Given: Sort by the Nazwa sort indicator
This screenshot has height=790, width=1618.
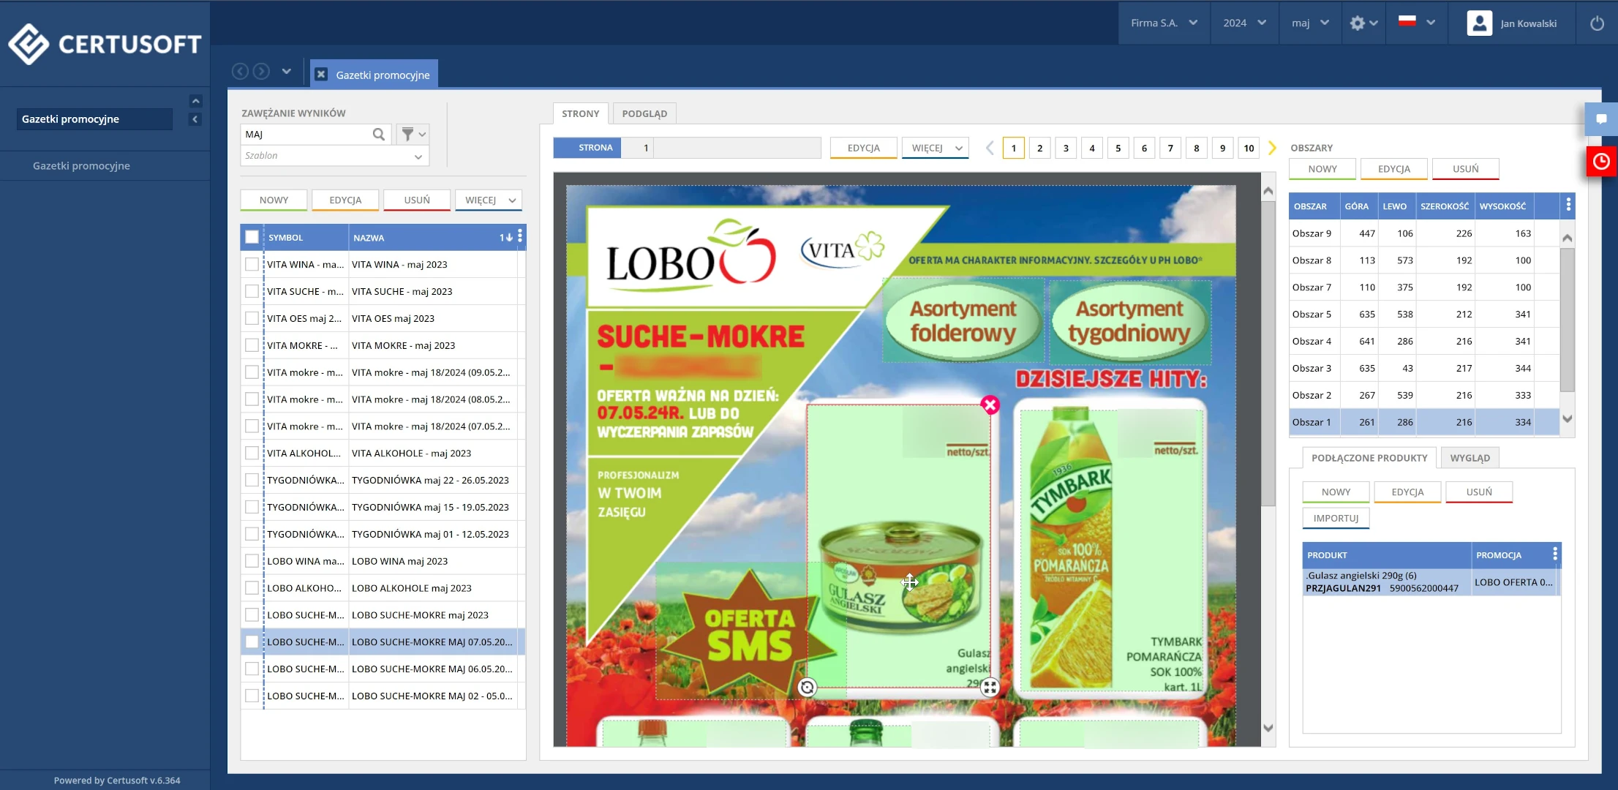Looking at the screenshot, I should [505, 237].
